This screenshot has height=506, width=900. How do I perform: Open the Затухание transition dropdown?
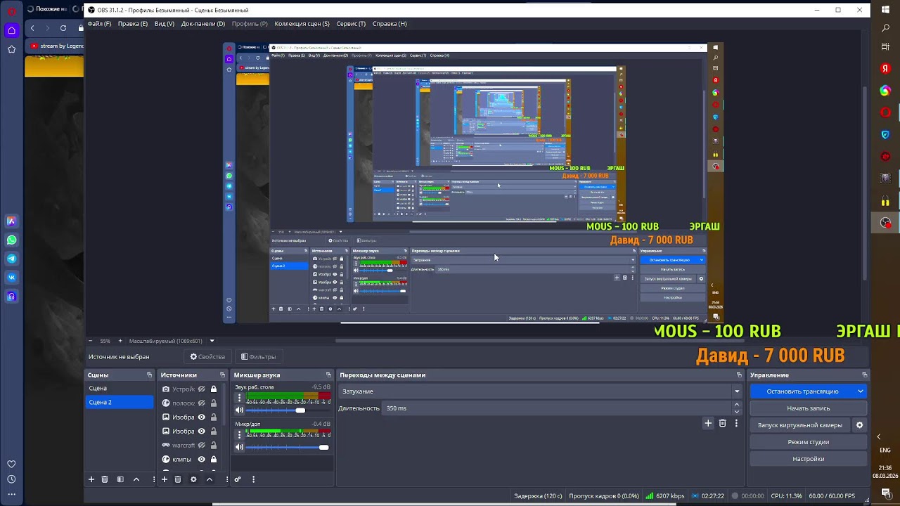(541, 391)
